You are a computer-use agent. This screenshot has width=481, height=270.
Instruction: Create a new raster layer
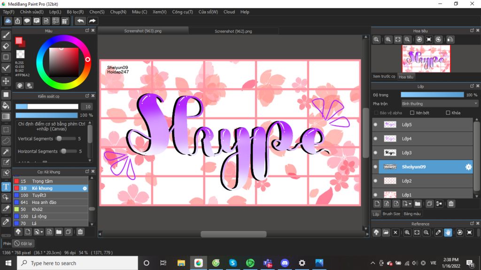pos(377,203)
